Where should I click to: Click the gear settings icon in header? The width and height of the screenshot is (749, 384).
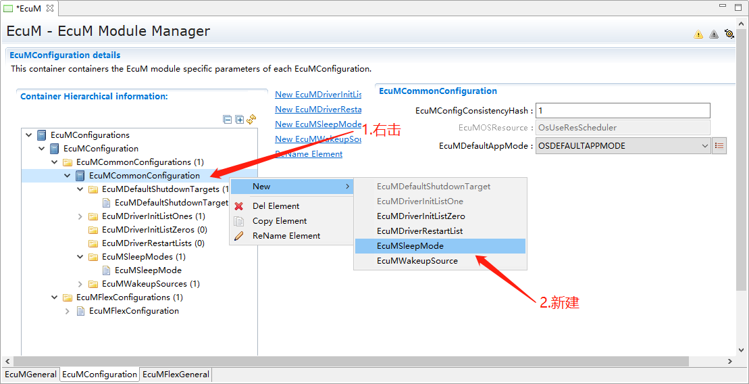[729, 34]
